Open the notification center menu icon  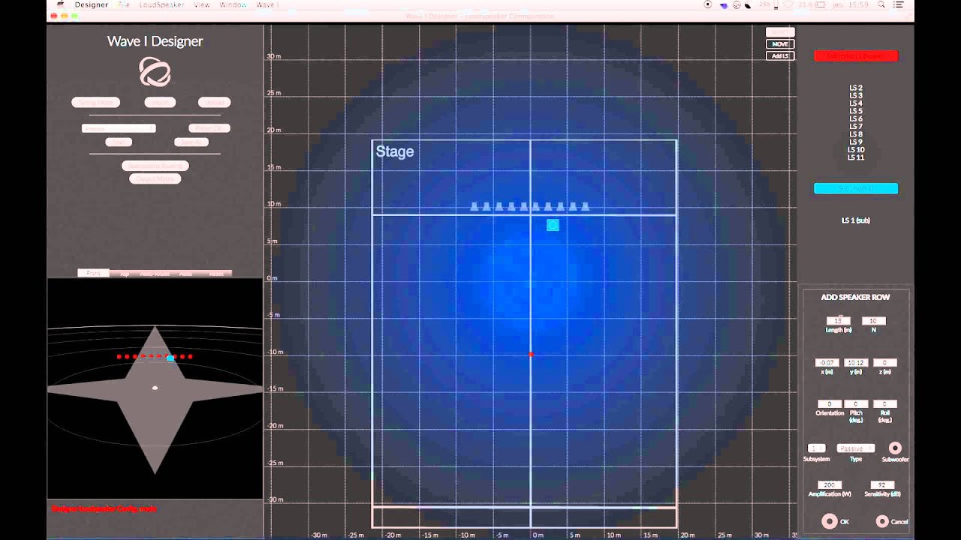pos(899,4)
